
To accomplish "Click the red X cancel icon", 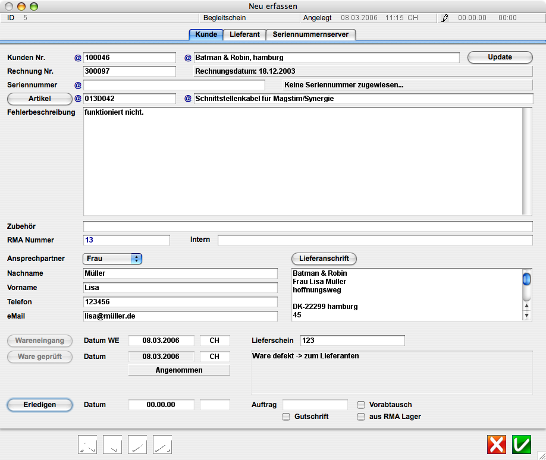I will [497, 444].
